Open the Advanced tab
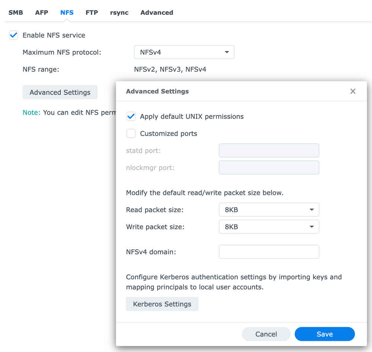372x352 pixels. [157, 12]
